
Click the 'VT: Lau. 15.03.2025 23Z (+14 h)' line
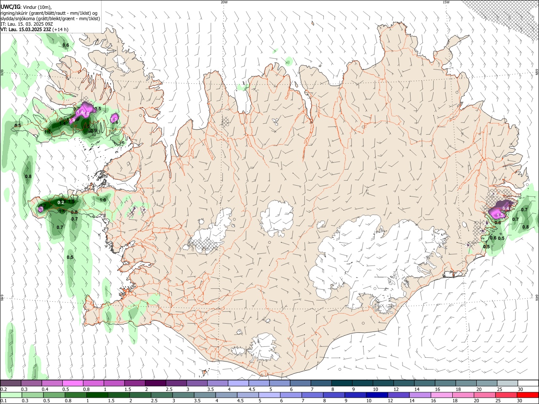point(34,29)
